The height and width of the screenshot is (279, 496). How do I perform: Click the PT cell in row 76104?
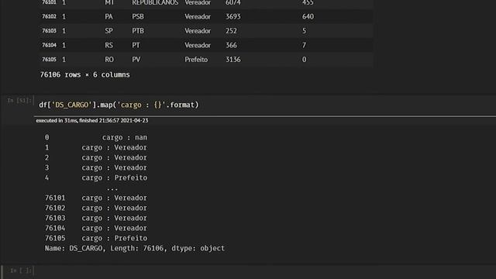click(136, 45)
